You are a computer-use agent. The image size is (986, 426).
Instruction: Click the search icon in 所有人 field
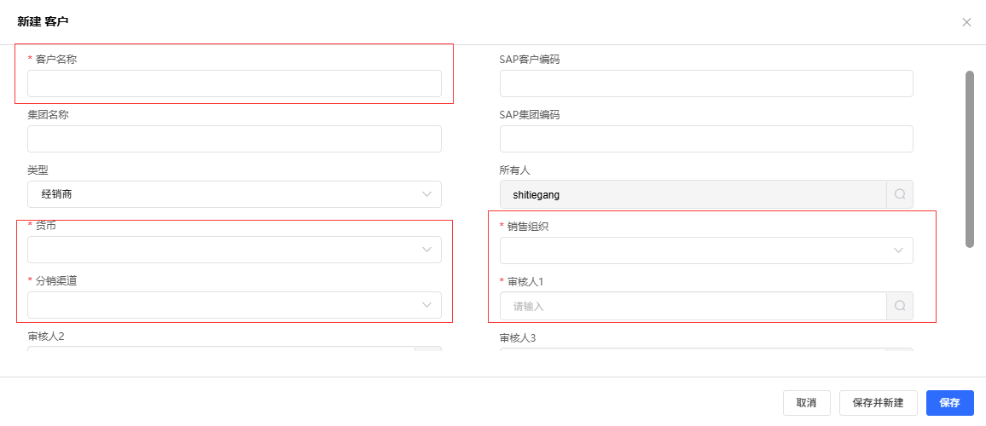point(900,194)
